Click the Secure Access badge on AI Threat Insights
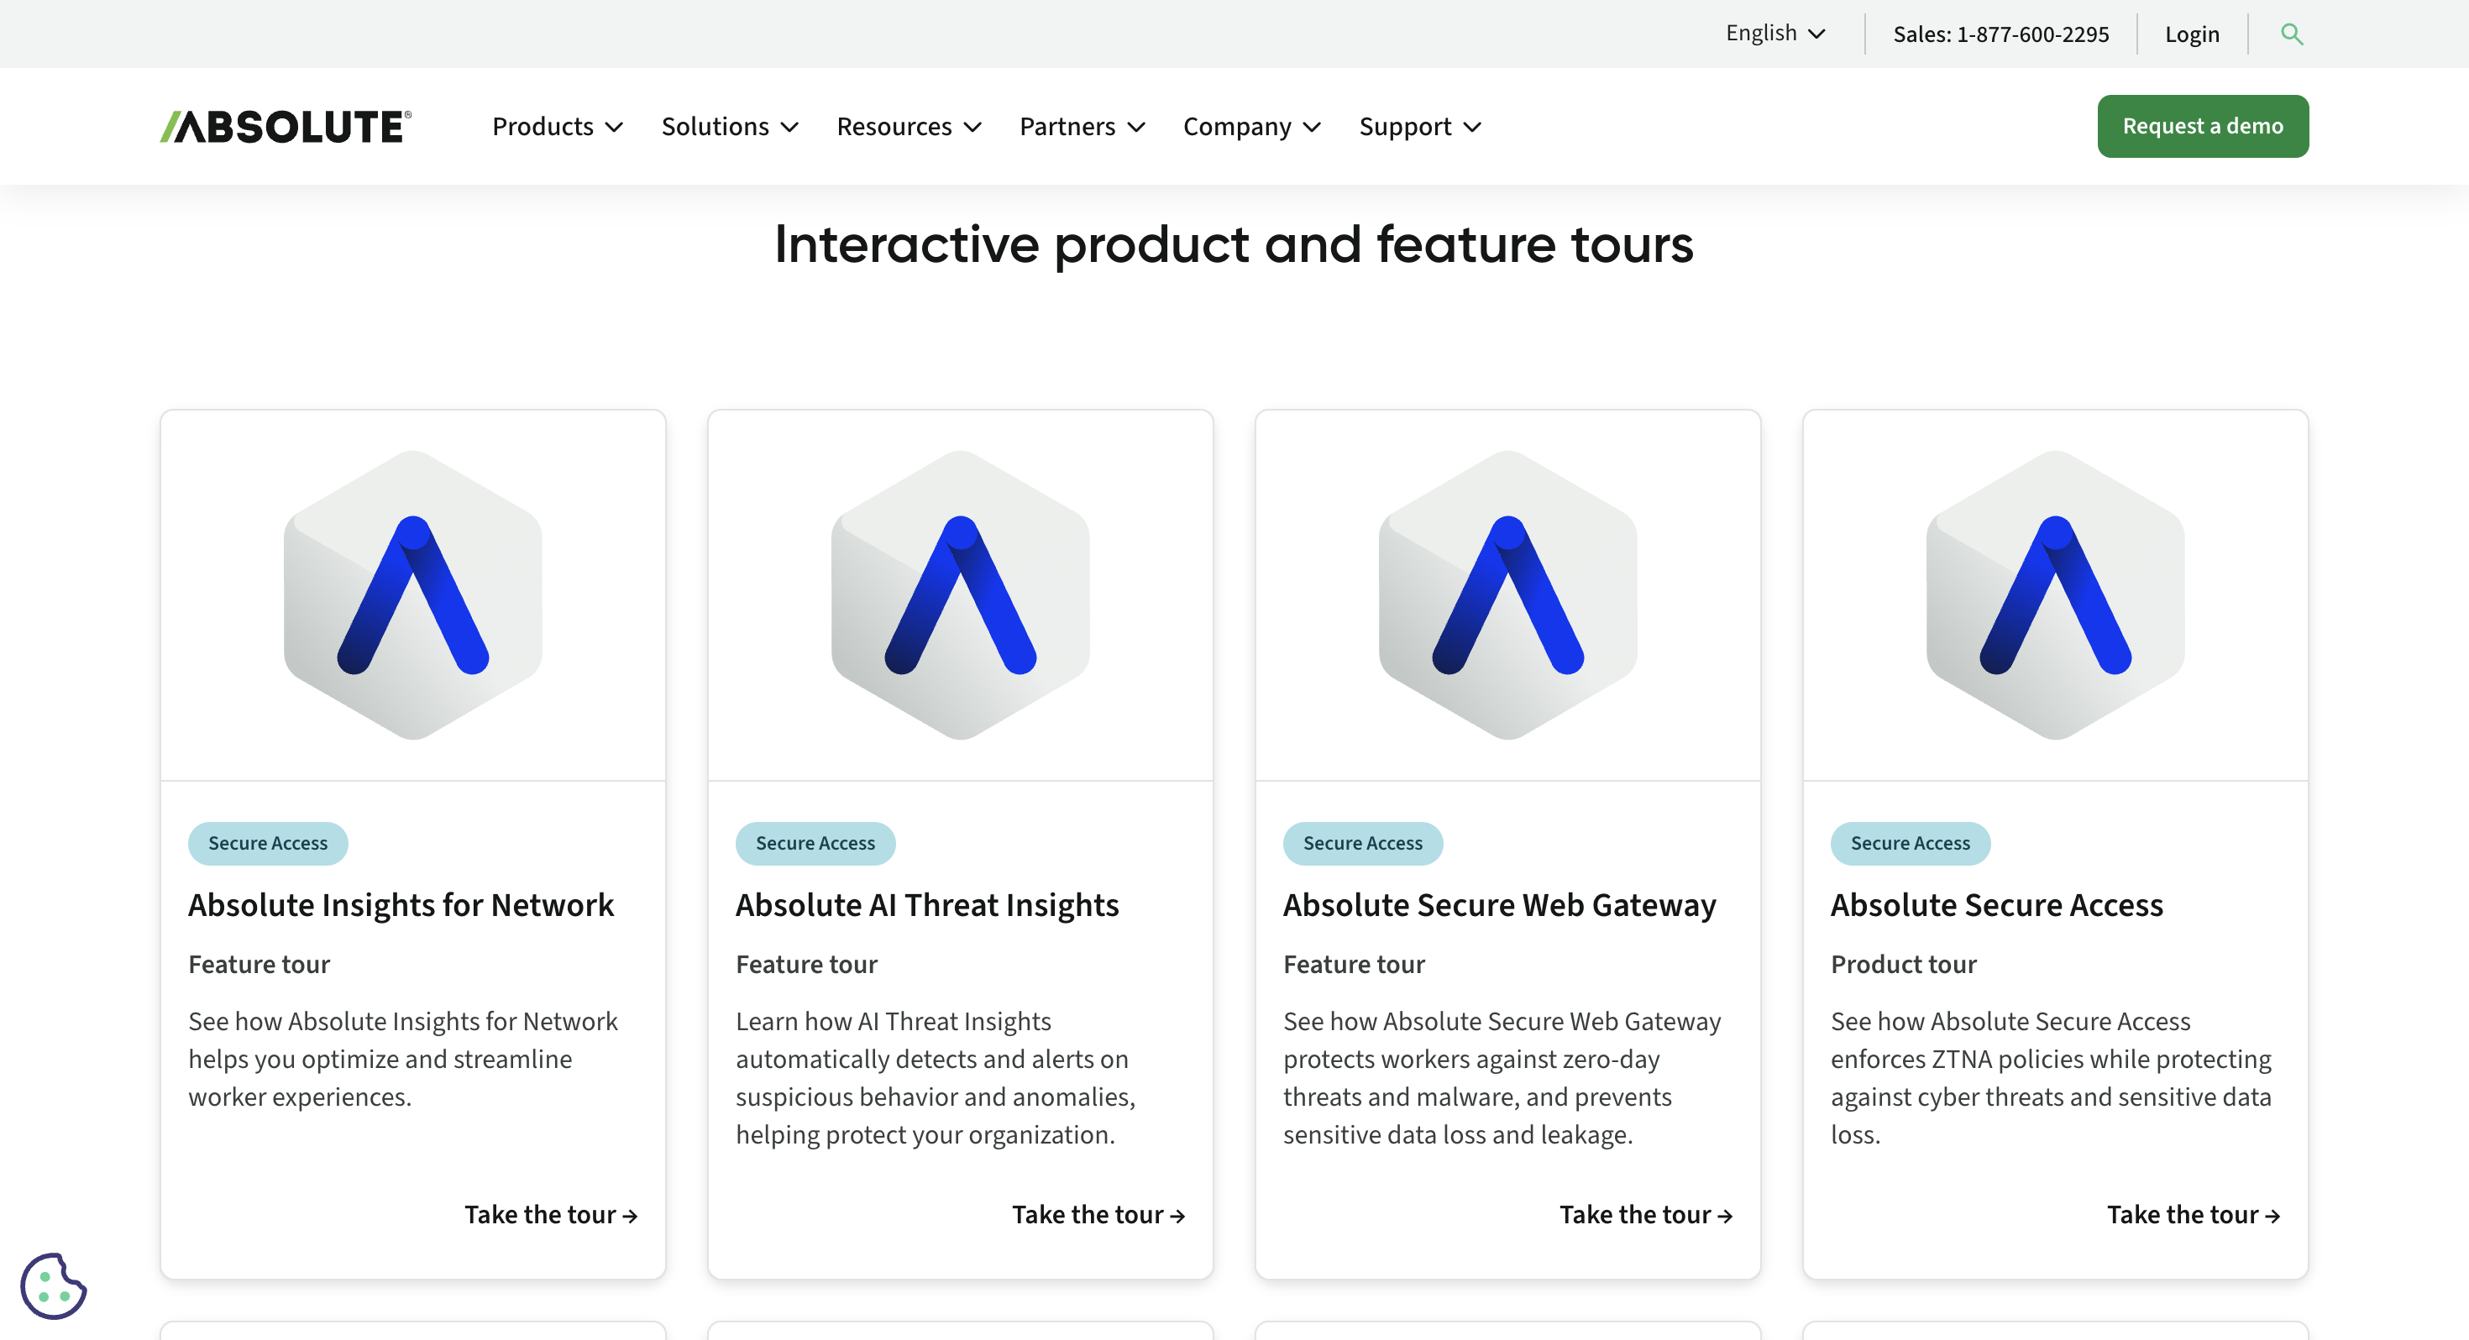This screenshot has height=1340, width=2469. tap(815, 842)
